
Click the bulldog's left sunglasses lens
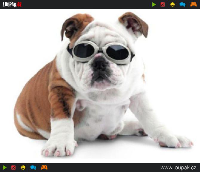(x=84, y=50)
